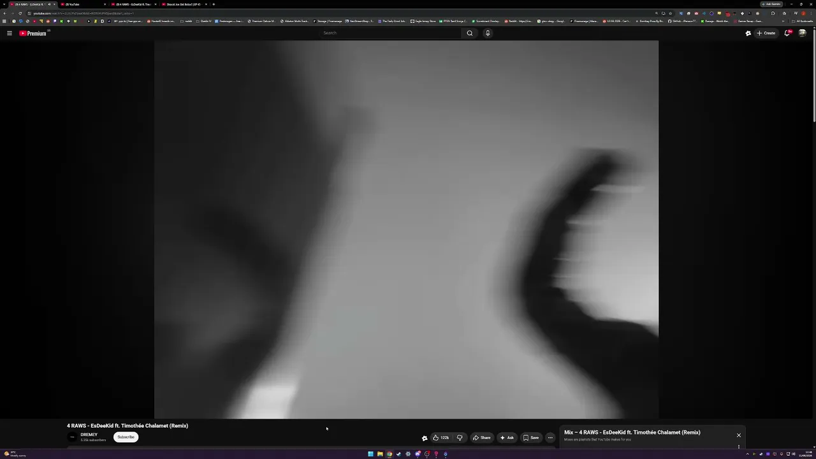Switch to the second YouTube tab
816x459 pixels.
tap(82, 4)
